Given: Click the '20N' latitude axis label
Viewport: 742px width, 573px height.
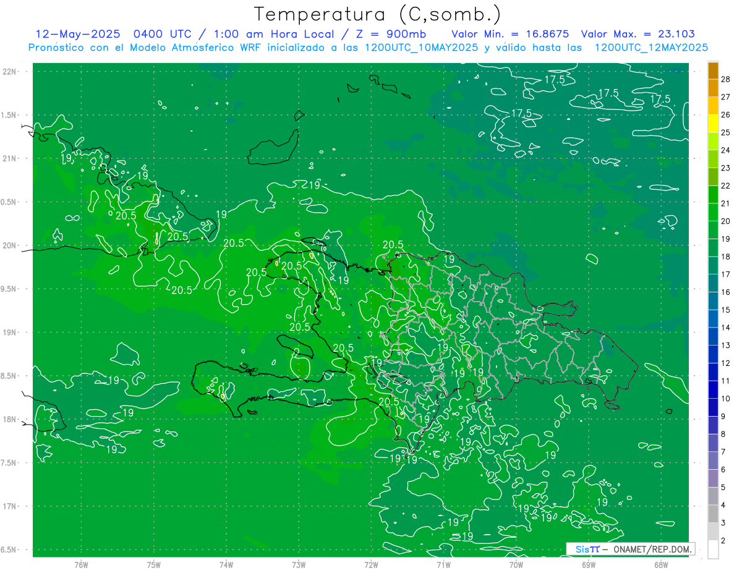Looking at the screenshot, I should coord(9,245).
